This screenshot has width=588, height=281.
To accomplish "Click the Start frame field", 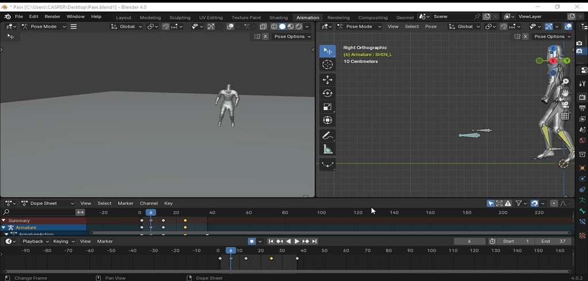I will pyautogui.click(x=516, y=242).
